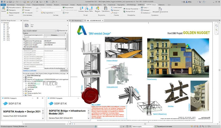Screen dimensions: 221x128
Task: Click the Главная модель workset field
Action: click(x=143, y=126)
